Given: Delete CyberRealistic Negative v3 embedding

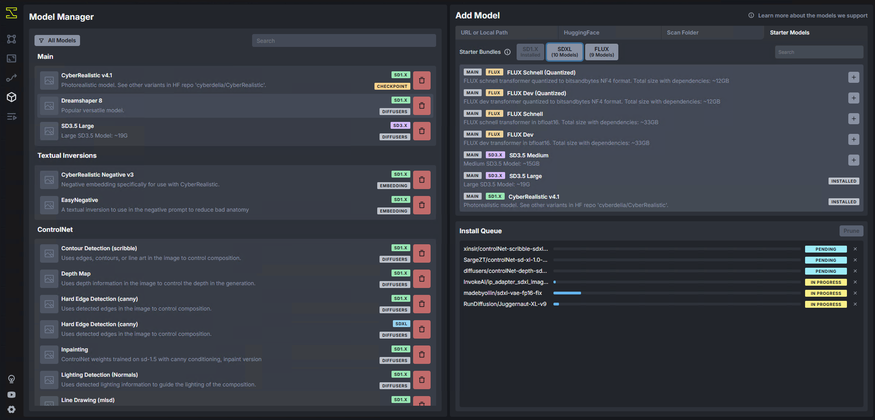Looking at the screenshot, I should point(422,180).
